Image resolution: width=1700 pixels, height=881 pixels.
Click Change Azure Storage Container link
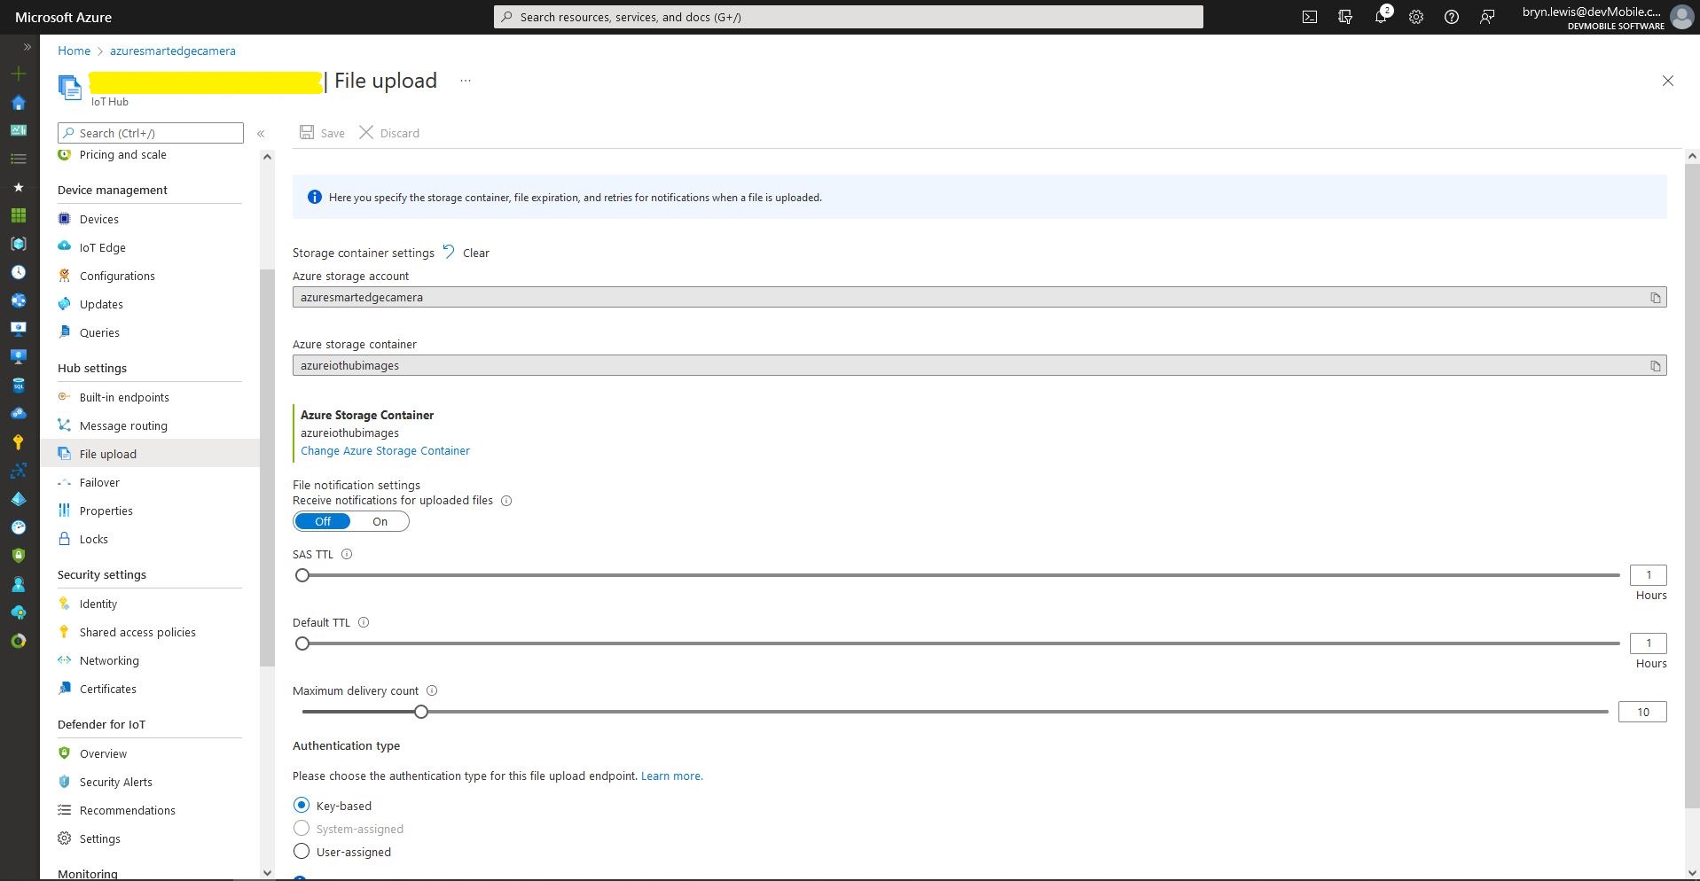[385, 451]
